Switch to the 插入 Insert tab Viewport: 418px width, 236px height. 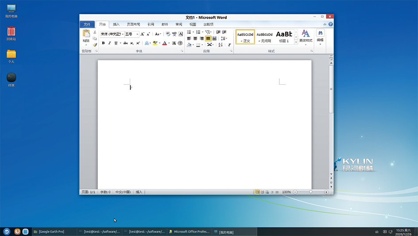point(116,24)
